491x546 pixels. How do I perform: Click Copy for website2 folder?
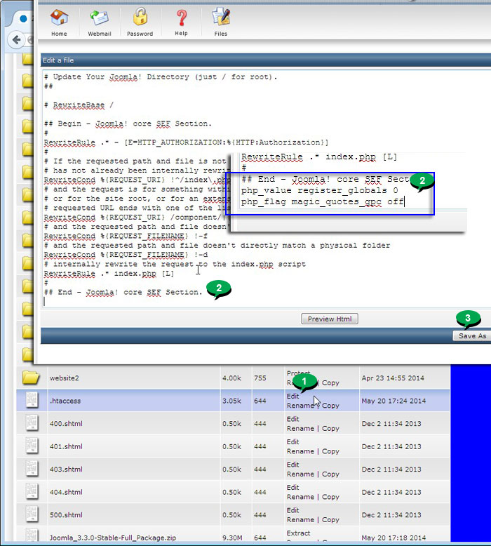click(x=330, y=382)
